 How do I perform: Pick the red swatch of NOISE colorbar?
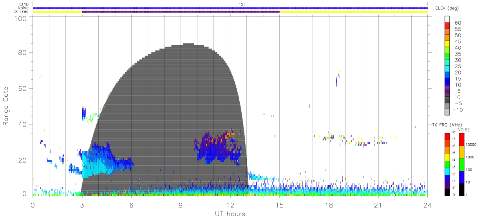(461, 139)
